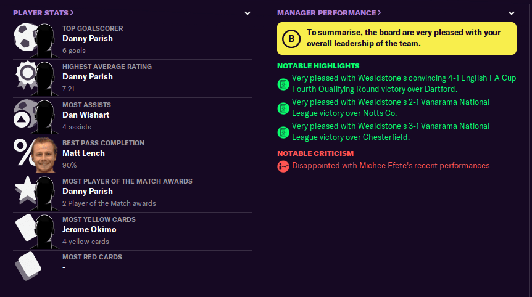Open Danny Parish's profile under Top Goalscorer

(88, 39)
